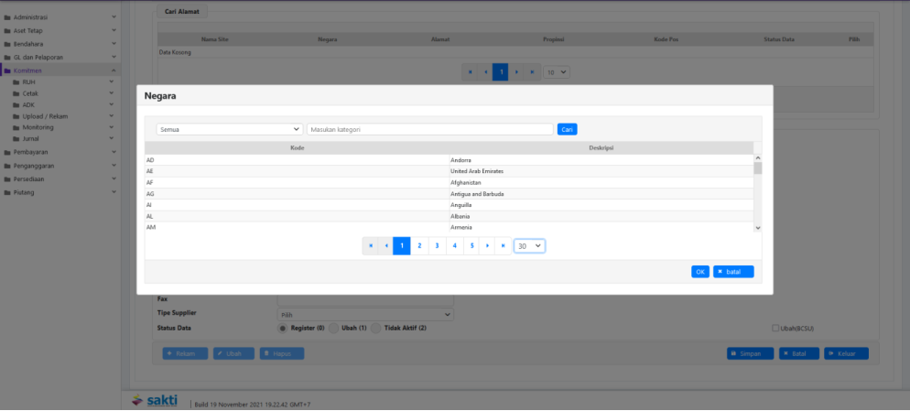Click the Masukan kategori input field
This screenshot has width=910, height=411.
(x=430, y=130)
